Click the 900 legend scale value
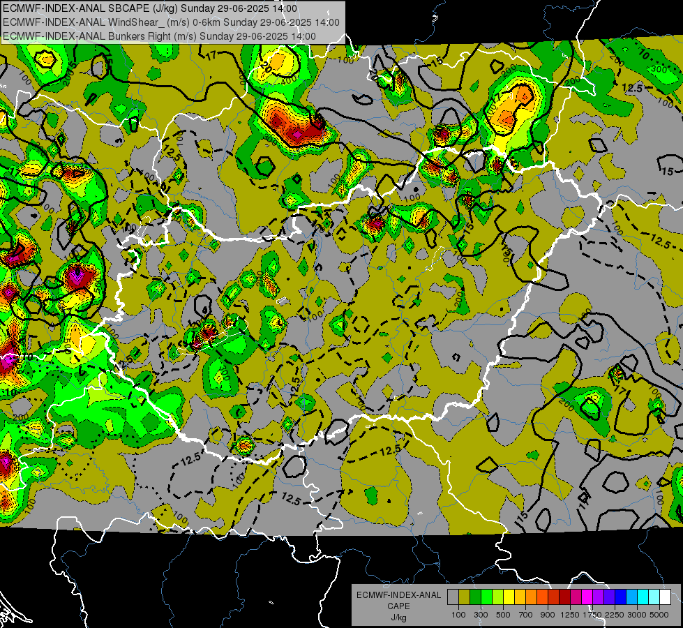The height and width of the screenshot is (628, 683). (x=548, y=615)
